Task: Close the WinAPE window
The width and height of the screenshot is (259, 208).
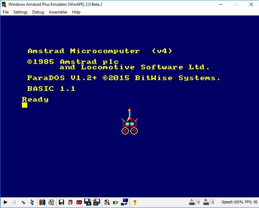Action: coord(251,4)
